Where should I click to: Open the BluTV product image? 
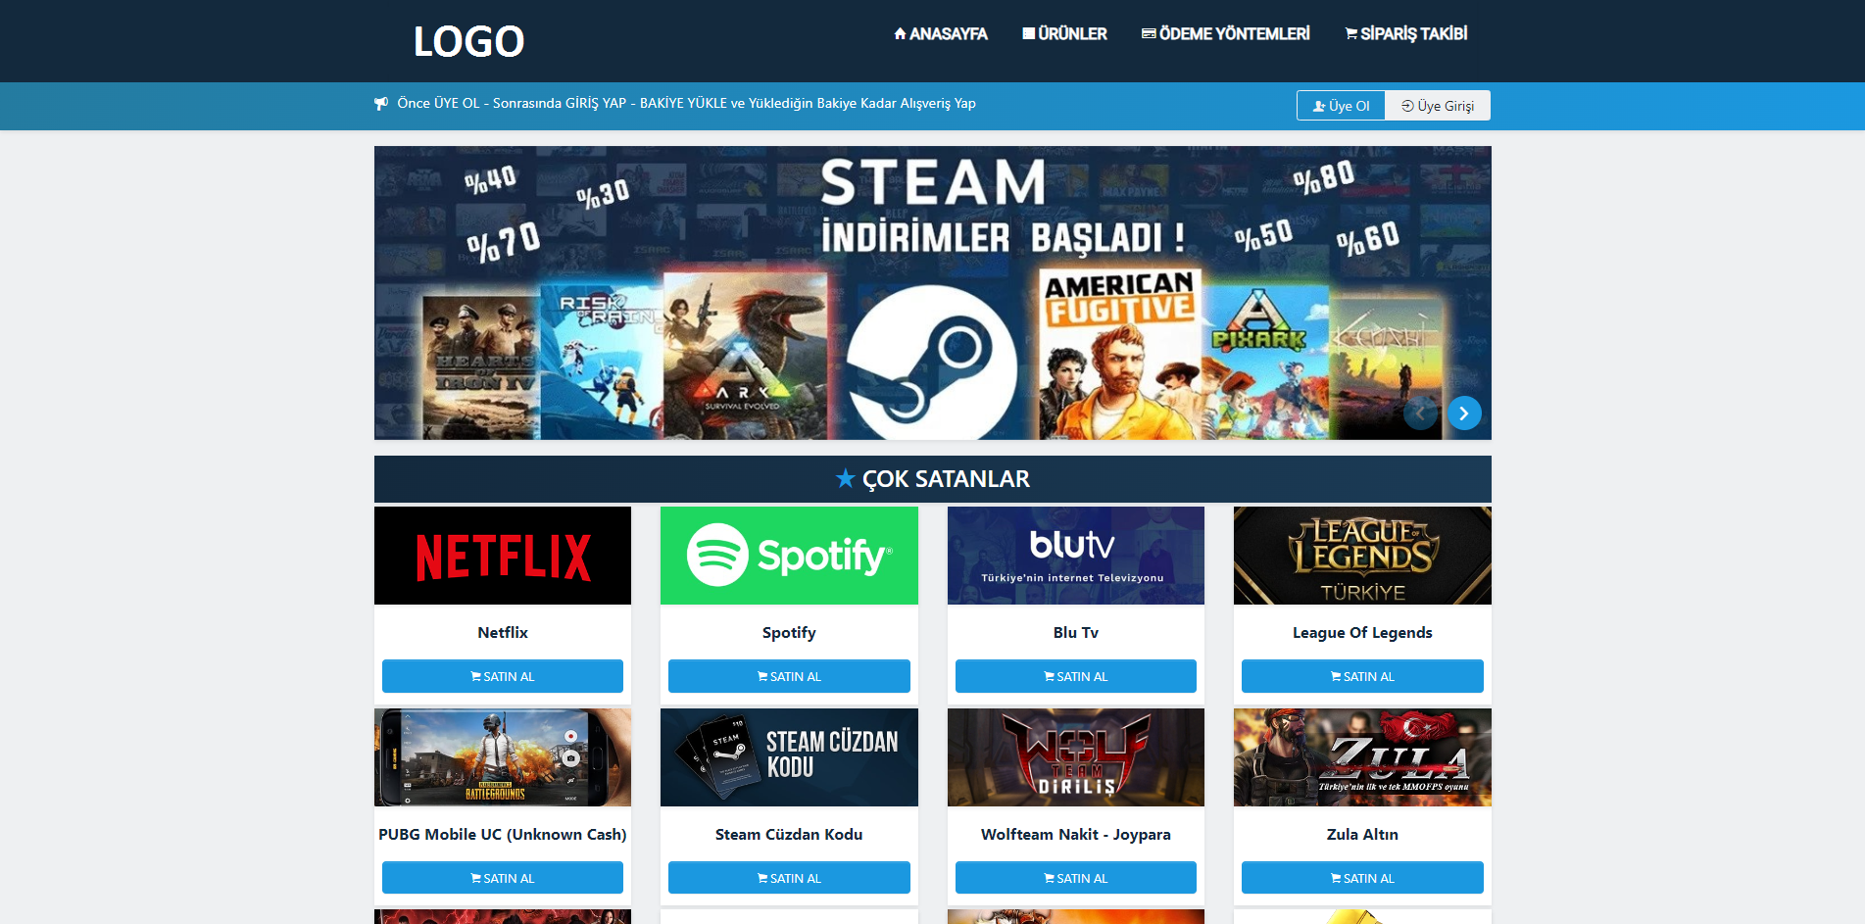1076,556
